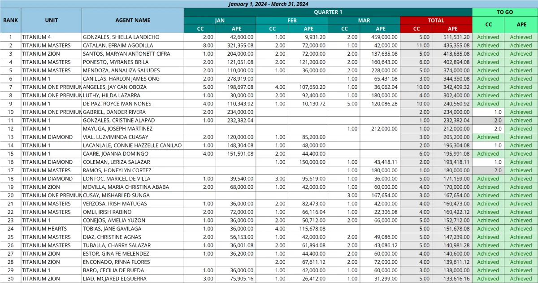The height and width of the screenshot is (283, 538).
Task: Click the AGENT NAME column header
Action: pyautogui.click(x=133, y=20)
